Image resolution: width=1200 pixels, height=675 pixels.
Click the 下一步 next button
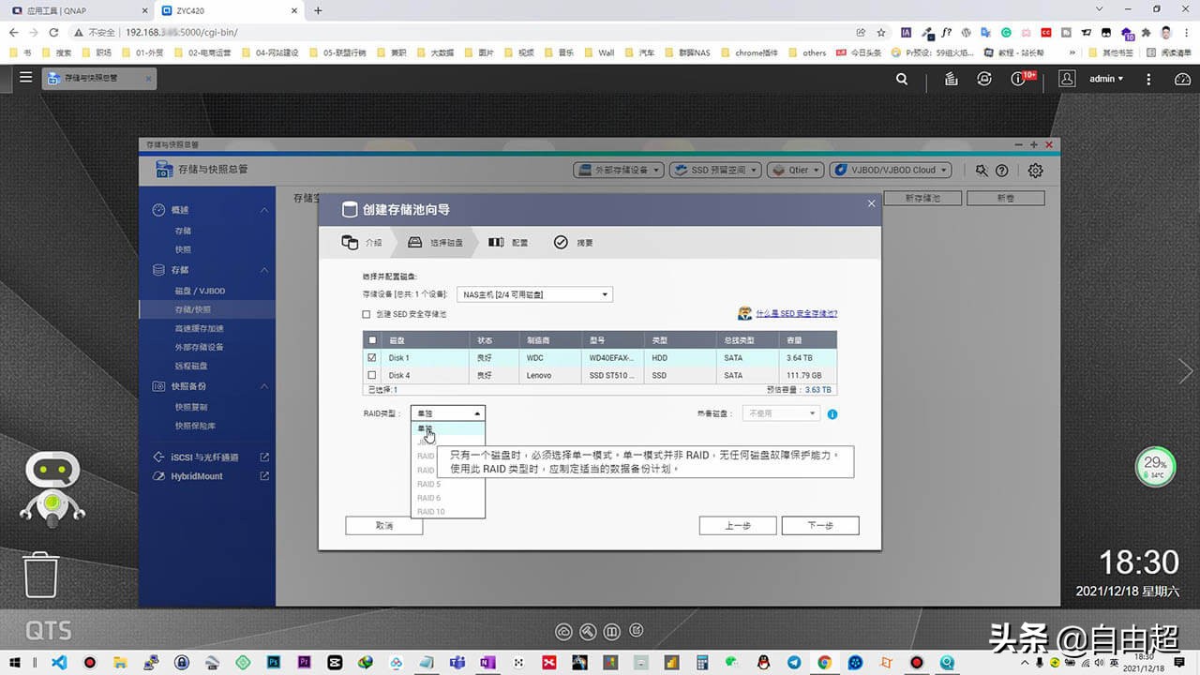tap(819, 526)
